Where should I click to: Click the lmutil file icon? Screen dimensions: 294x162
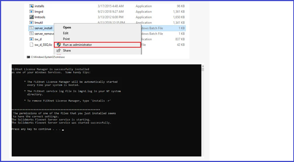pyautogui.click(x=31, y=23)
